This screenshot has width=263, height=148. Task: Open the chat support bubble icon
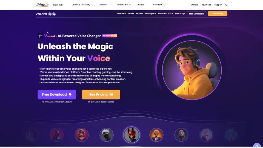257,145
